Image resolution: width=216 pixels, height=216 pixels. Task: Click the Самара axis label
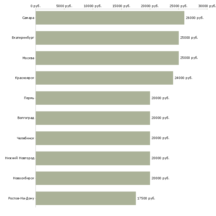click(28, 18)
